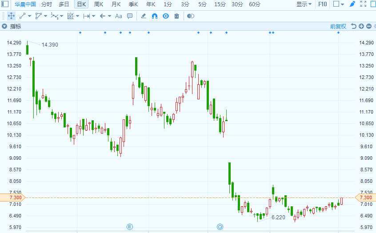Screen dimensions: 376x233
Task: Click the 6.220 low price label
Action: (x=278, y=217)
